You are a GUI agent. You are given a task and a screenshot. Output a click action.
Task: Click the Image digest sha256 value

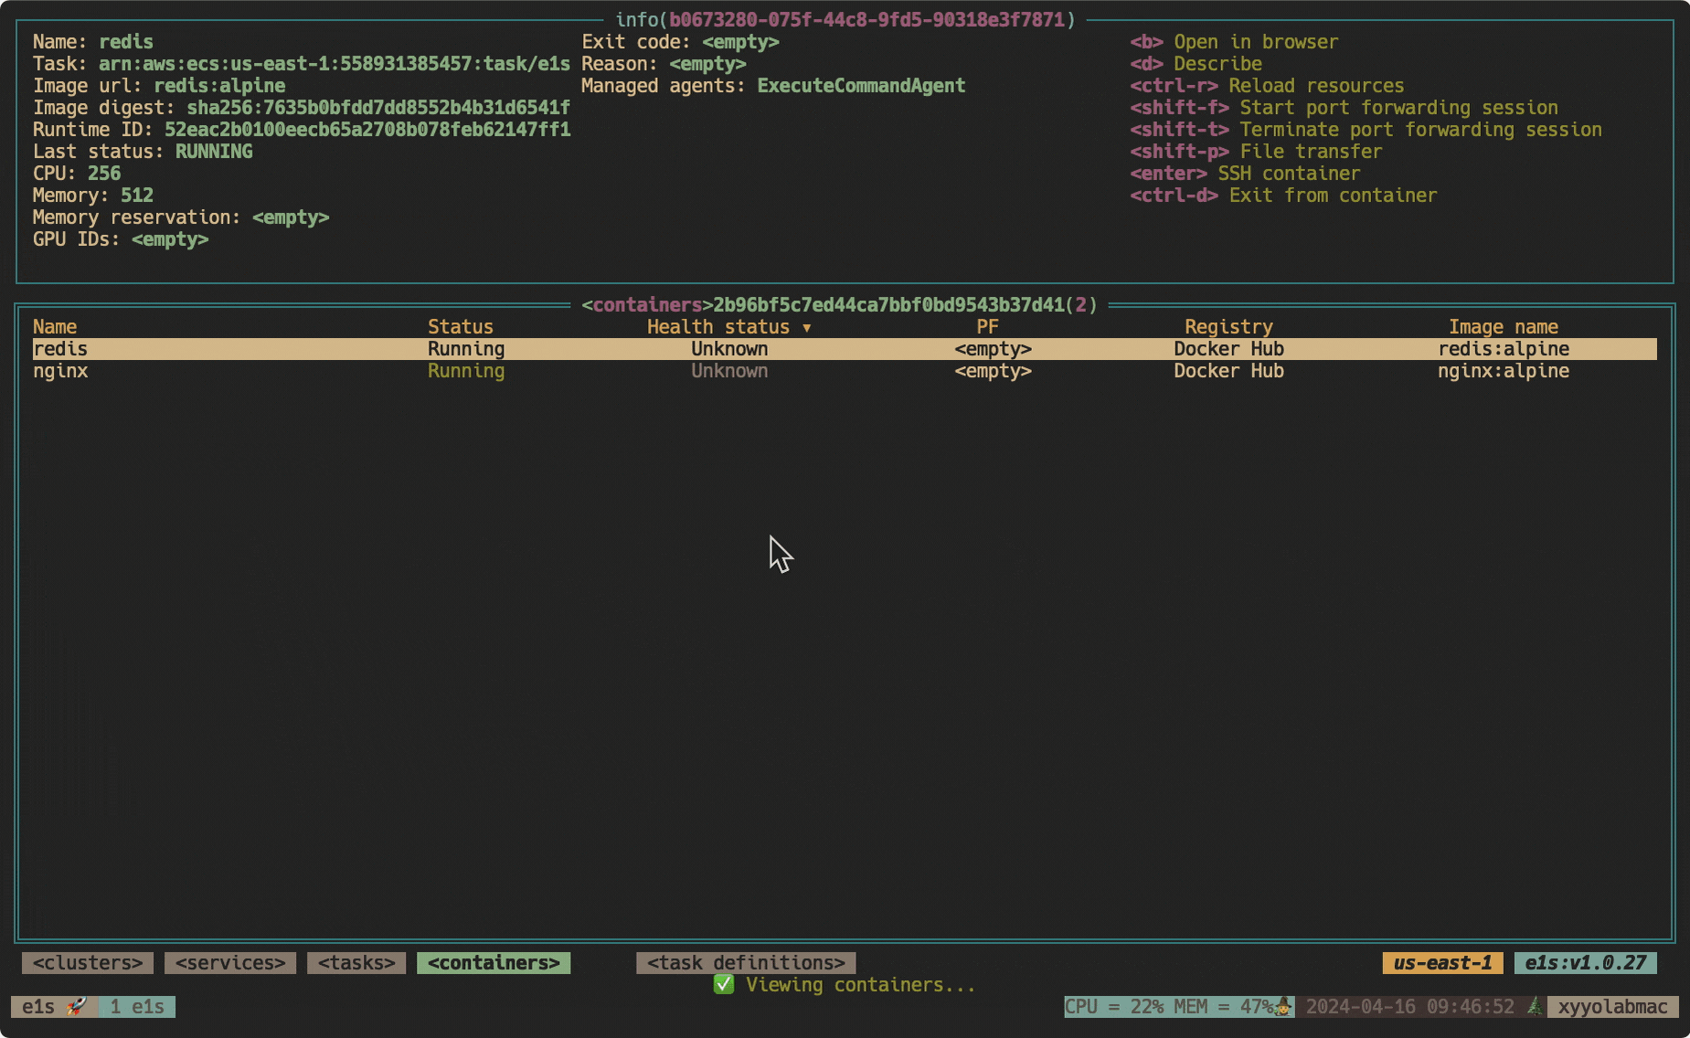(378, 108)
